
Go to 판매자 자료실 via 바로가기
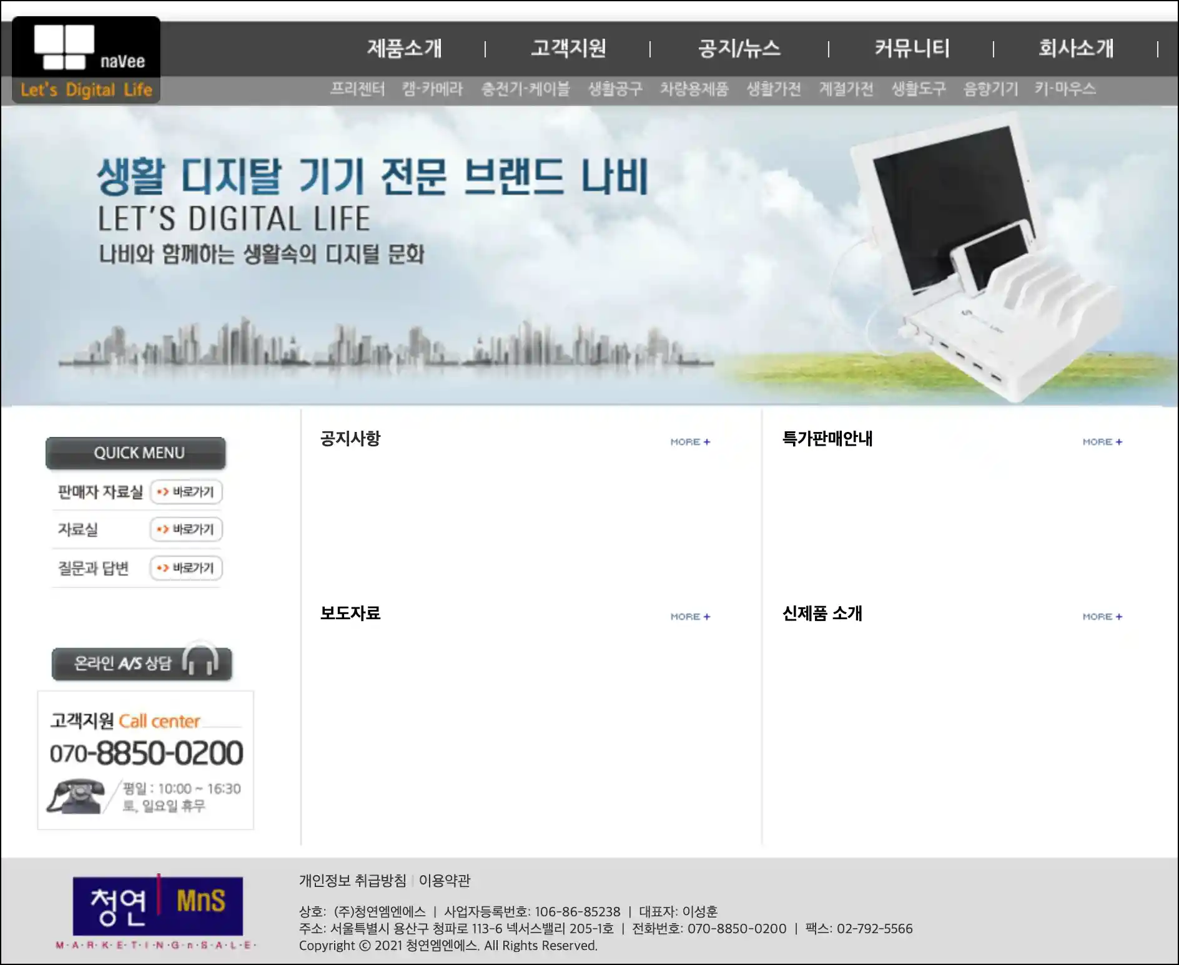[x=186, y=492]
